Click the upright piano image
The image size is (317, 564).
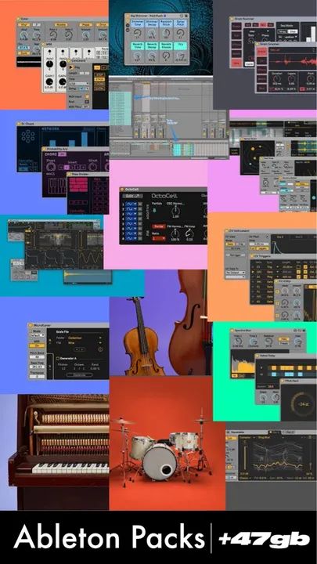pyautogui.click(x=60, y=452)
